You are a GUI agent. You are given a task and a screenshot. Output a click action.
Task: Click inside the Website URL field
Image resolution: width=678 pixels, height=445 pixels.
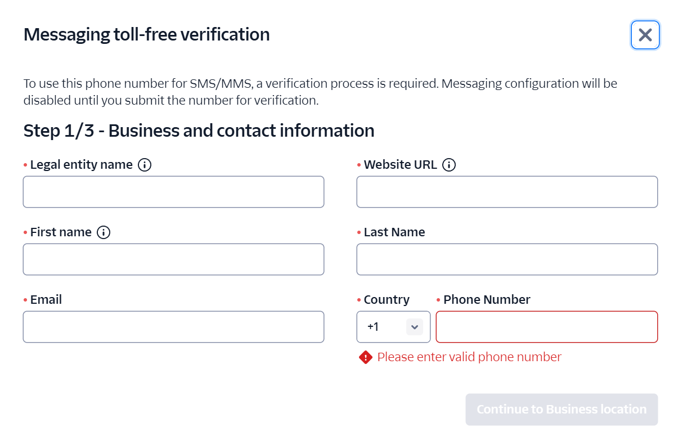point(507,191)
